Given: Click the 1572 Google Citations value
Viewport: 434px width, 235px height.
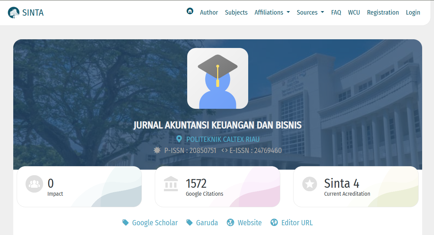Looking at the screenshot, I should [196, 183].
